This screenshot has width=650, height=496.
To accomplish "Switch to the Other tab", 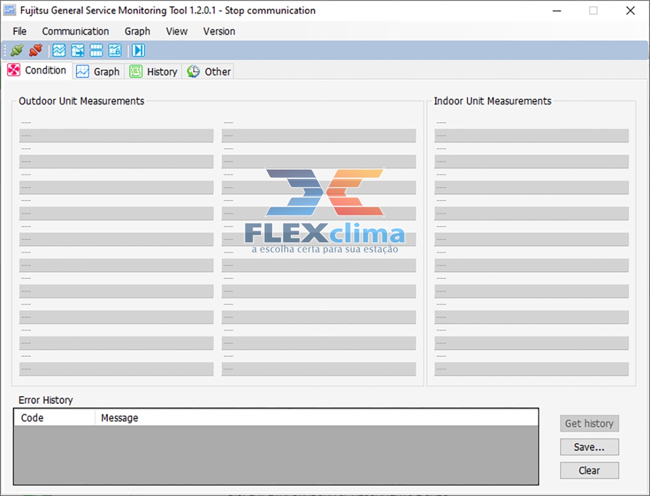I will click(x=208, y=71).
